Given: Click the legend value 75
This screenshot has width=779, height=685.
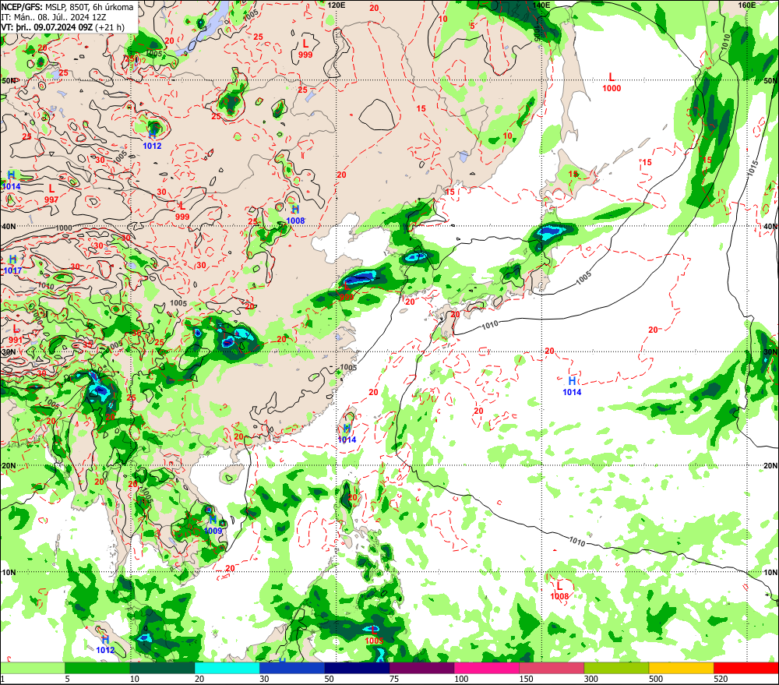Looking at the screenshot, I should tap(394, 679).
